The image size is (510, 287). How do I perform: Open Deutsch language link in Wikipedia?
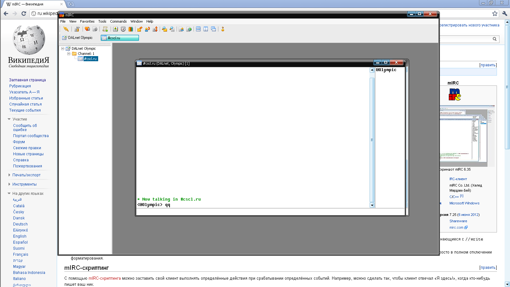pos(20,224)
